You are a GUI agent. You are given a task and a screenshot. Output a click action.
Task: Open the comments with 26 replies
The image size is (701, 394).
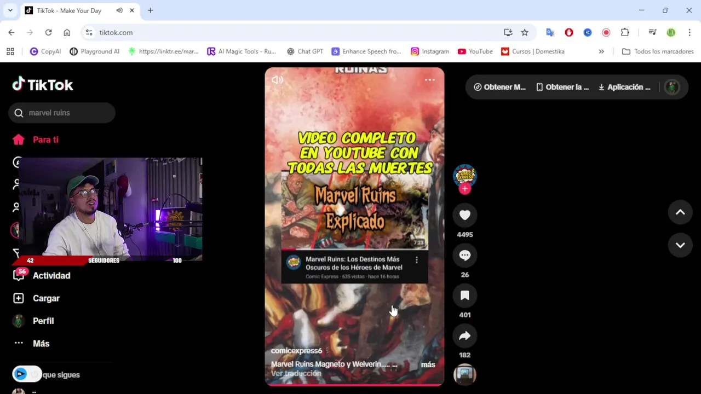point(465,256)
